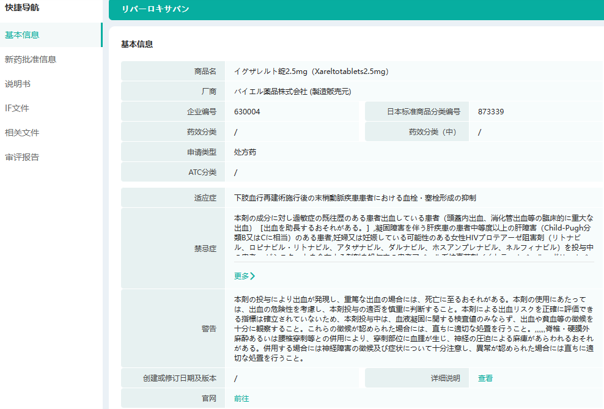Open the 新药批准信息 navigation item
This screenshot has width=604, height=409.
click(31, 59)
